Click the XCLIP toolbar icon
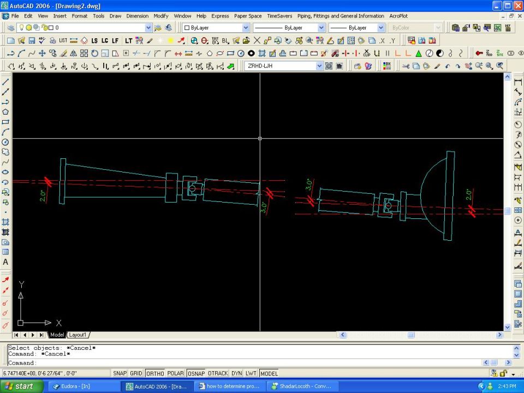Viewport: 524px width, 393px height. 367,53
